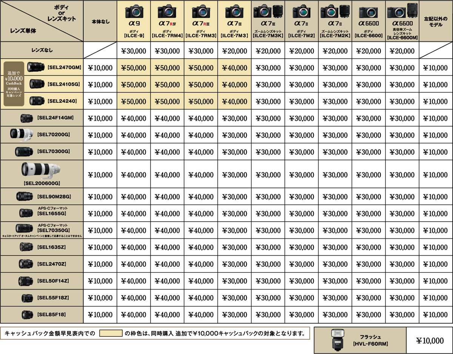Screen dimensions: 453x354
Task: Select the SEL55F18Z lens image
Action: pos(28,297)
